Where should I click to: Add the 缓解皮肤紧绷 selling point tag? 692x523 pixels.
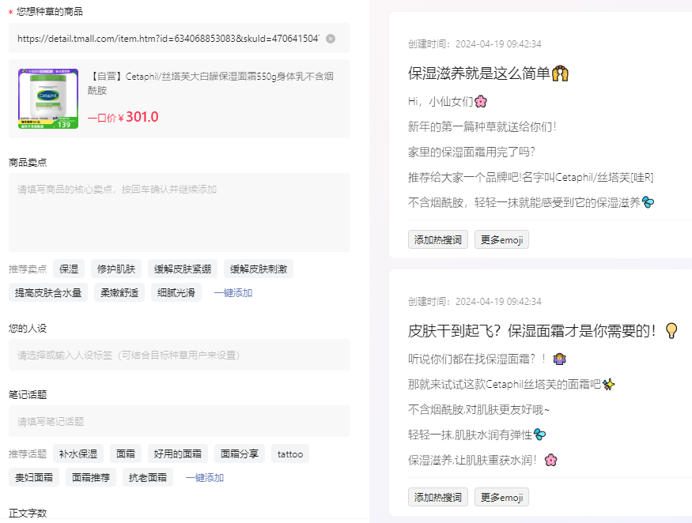tap(183, 269)
